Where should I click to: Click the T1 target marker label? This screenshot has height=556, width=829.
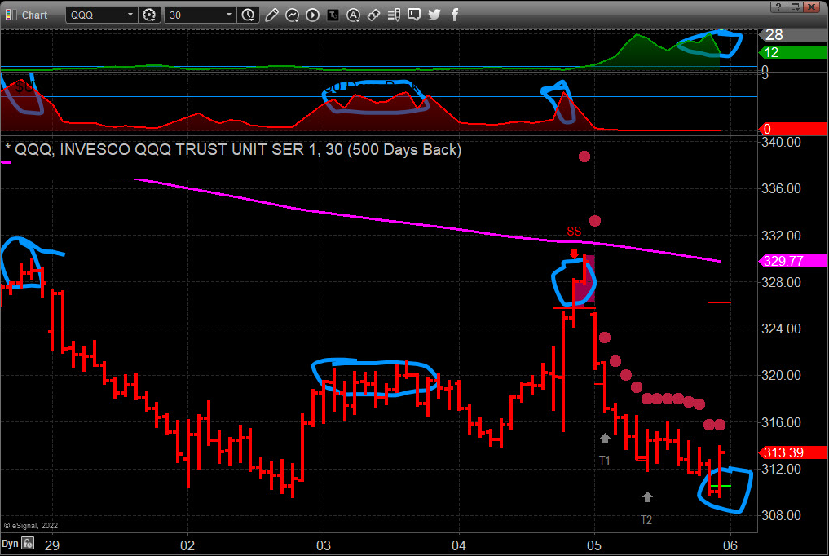pyautogui.click(x=604, y=461)
